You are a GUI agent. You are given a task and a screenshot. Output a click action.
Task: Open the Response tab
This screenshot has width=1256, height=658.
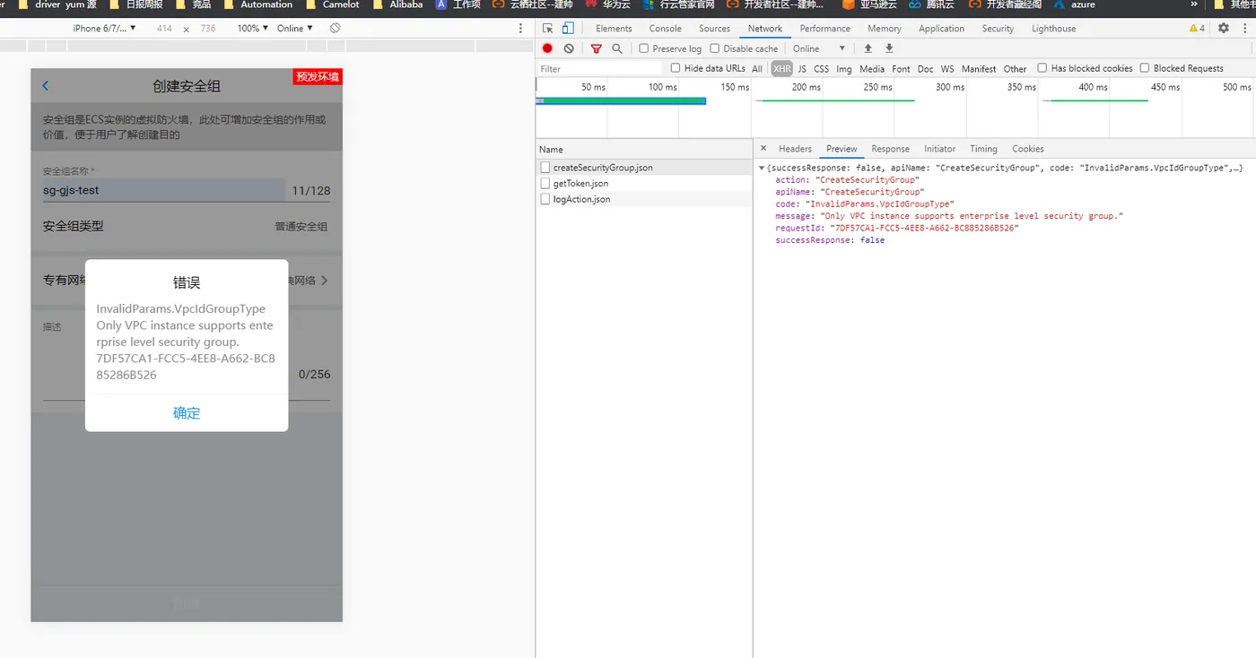point(890,149)
